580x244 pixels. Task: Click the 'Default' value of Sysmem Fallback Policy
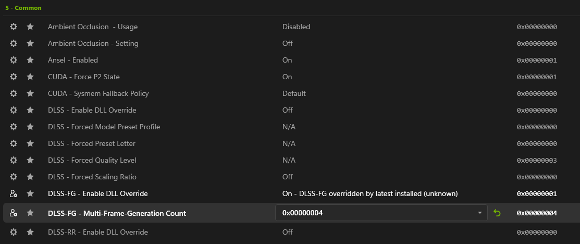tap(294, 93)
